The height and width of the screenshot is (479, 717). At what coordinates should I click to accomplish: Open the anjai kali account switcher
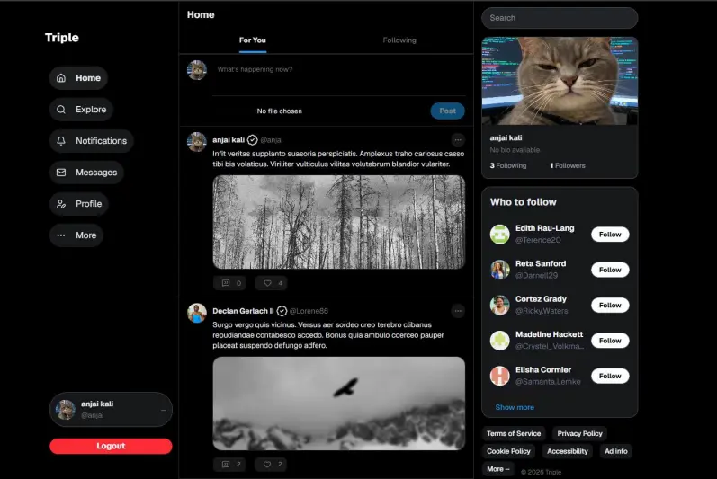point(111,410)
